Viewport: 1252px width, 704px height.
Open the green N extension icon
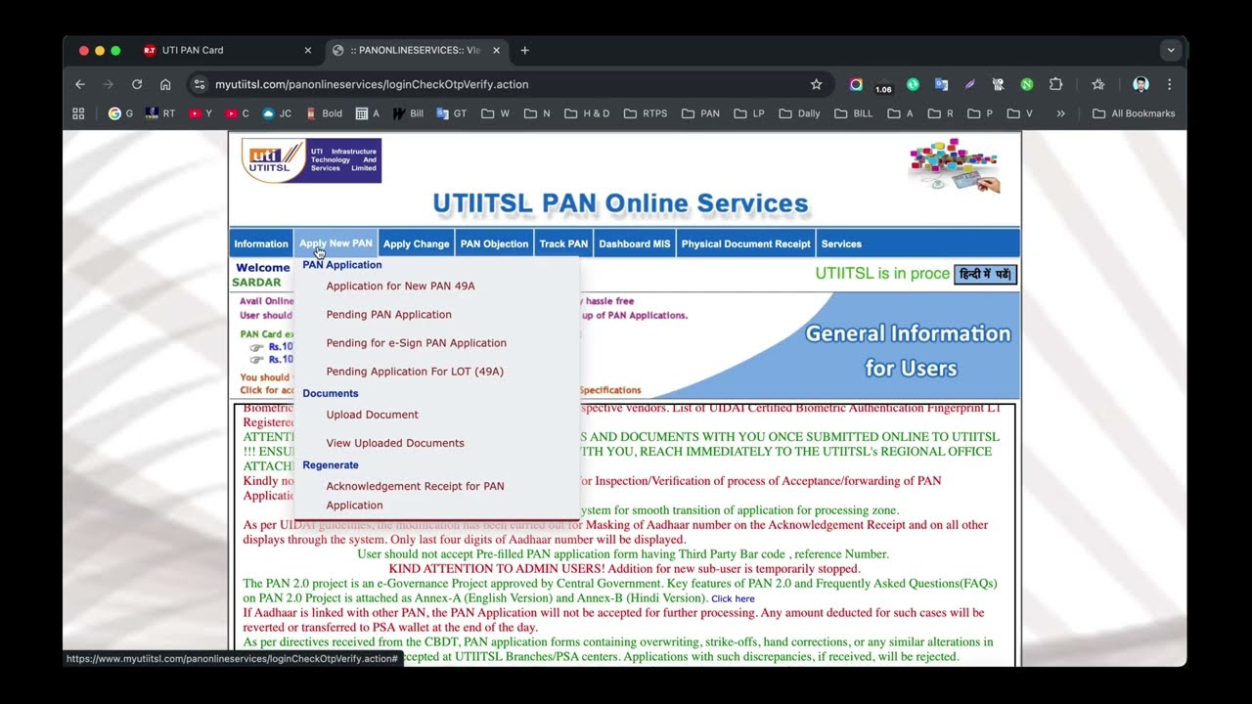click(1026, 84)
